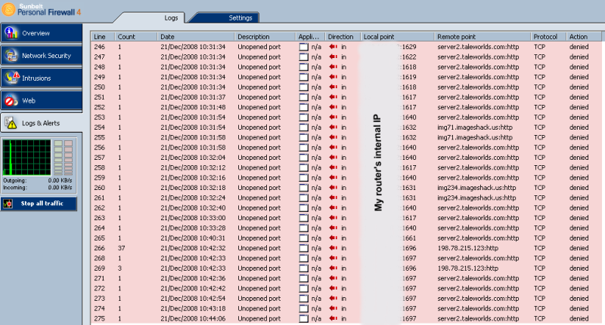Select local port :1629 in line 246
Image resolution: width=605 pixels, height=325 pixels.
tap(408, 47)
